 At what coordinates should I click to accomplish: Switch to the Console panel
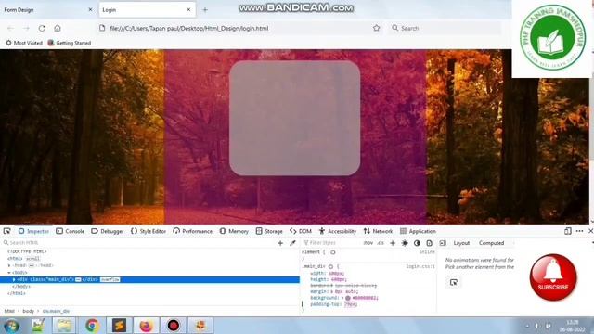[71, 231]
